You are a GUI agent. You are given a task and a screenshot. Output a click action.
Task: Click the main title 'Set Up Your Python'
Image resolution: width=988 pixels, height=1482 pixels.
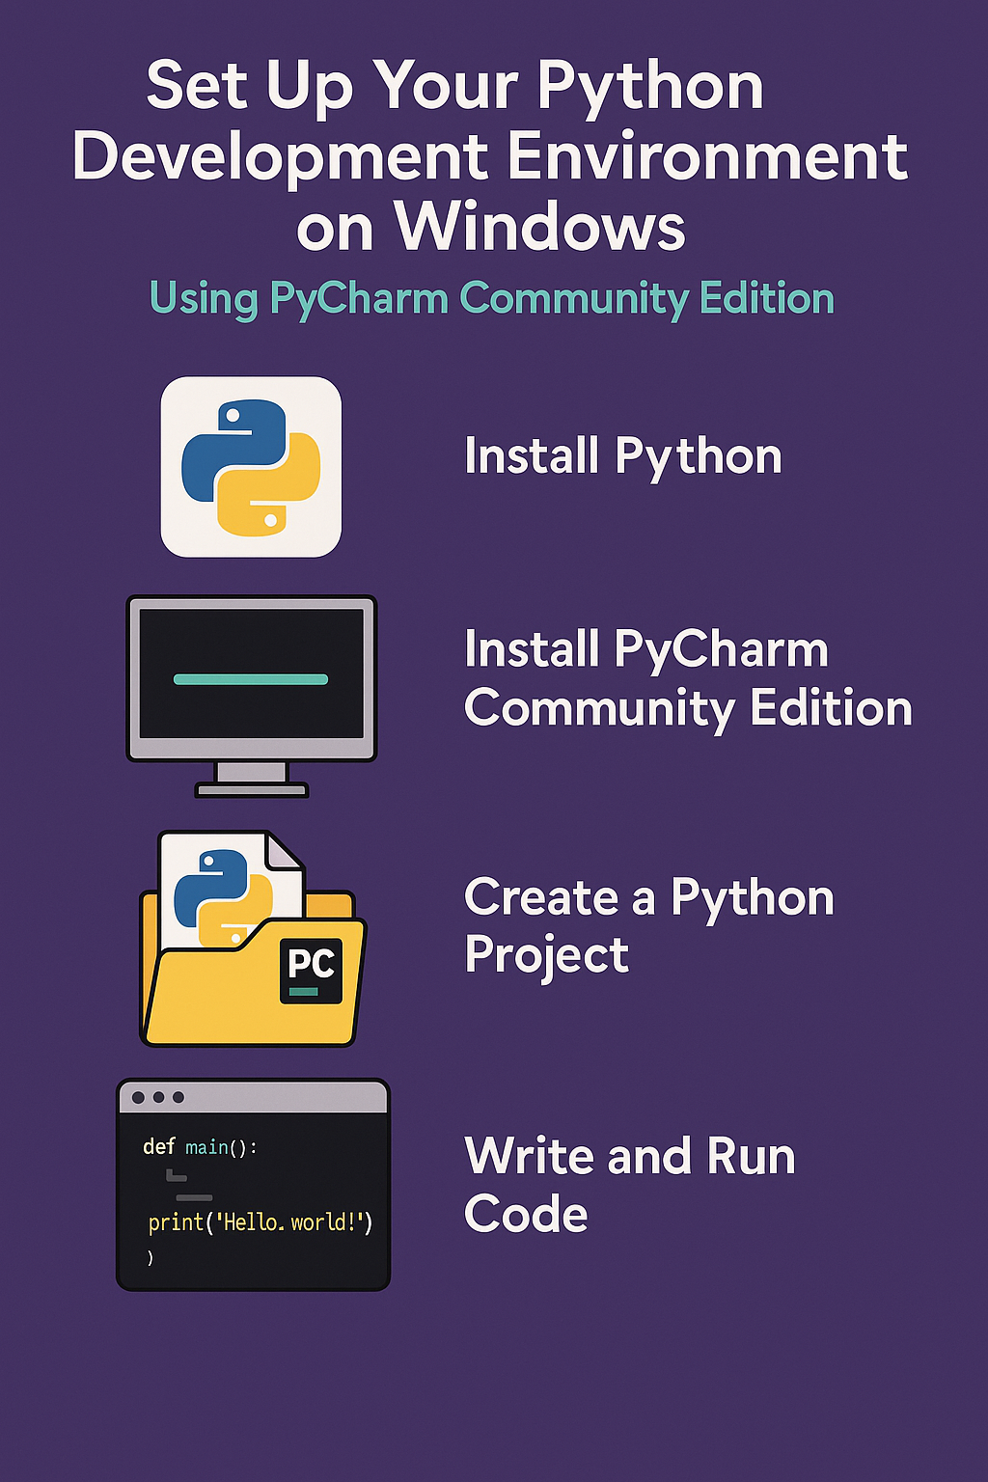455,87
